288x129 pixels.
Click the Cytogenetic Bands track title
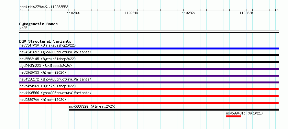(39, 24)
